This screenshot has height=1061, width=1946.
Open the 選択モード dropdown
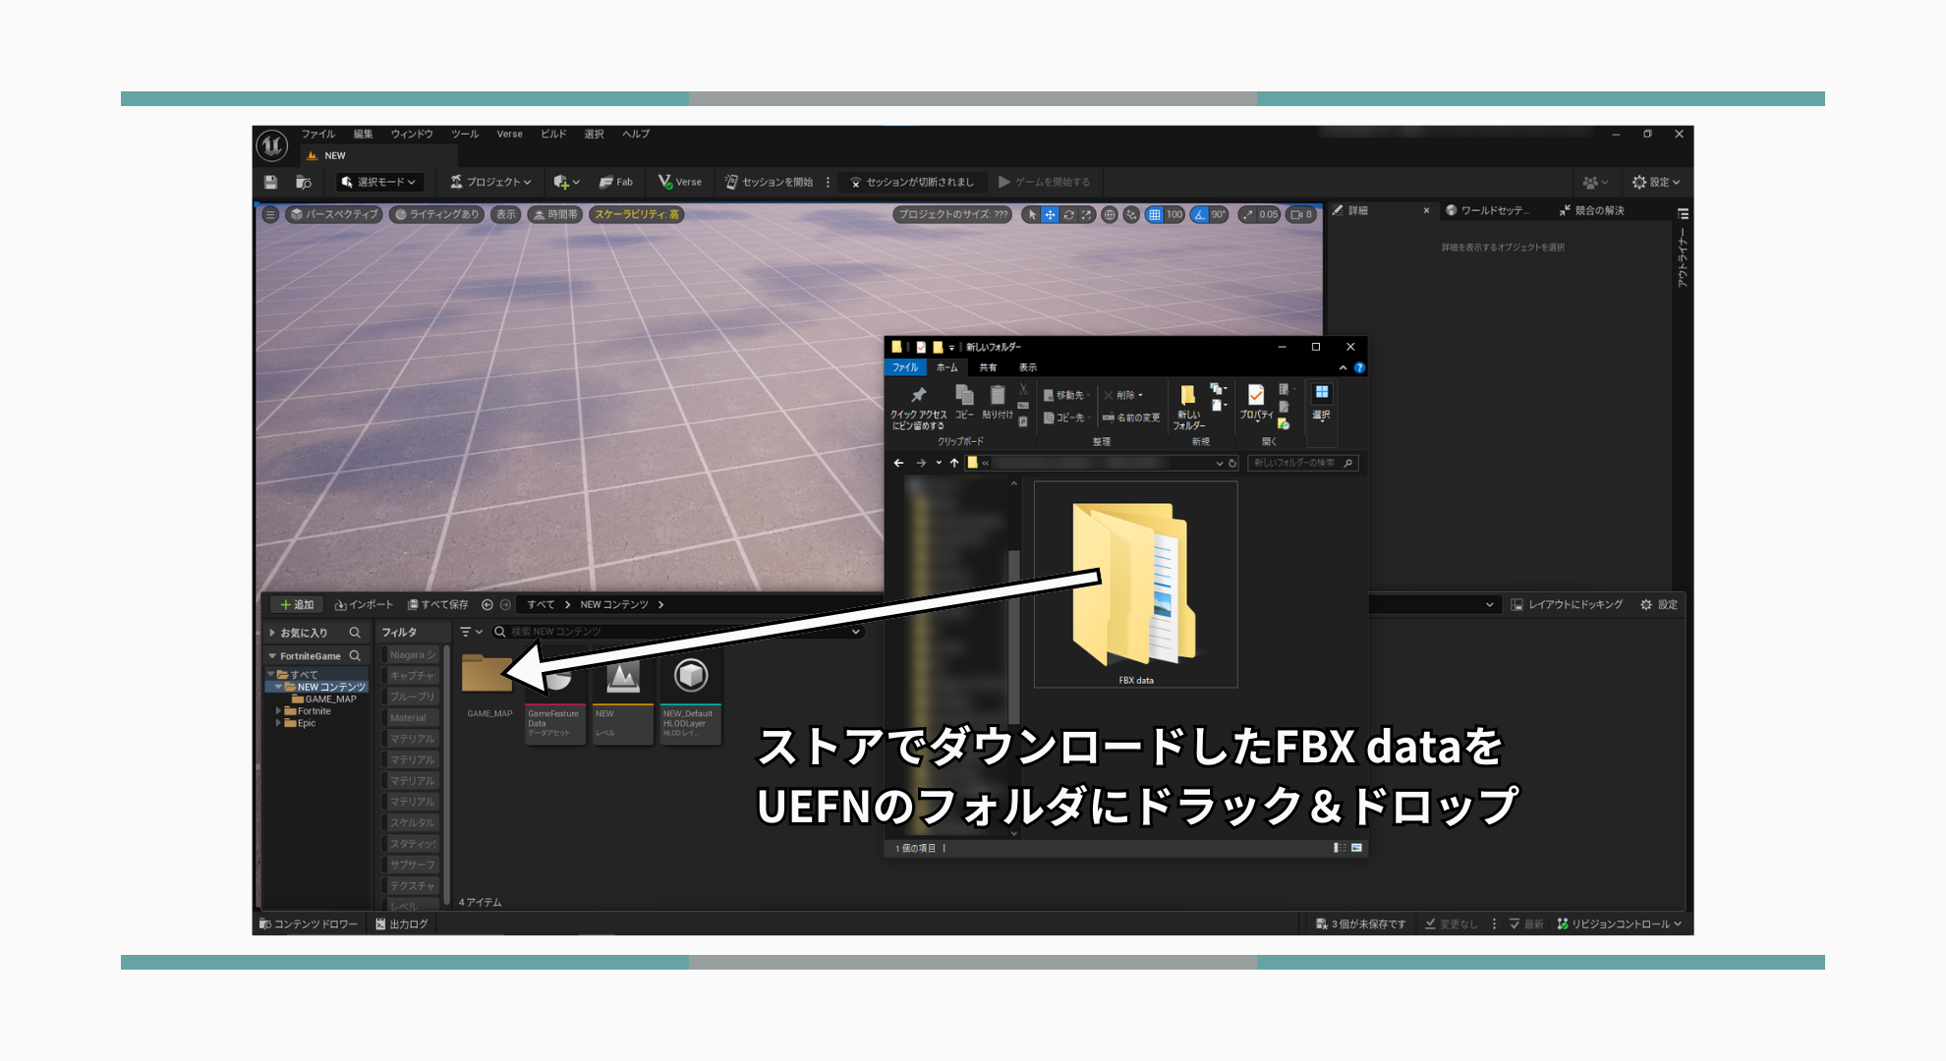click(377, 182)
